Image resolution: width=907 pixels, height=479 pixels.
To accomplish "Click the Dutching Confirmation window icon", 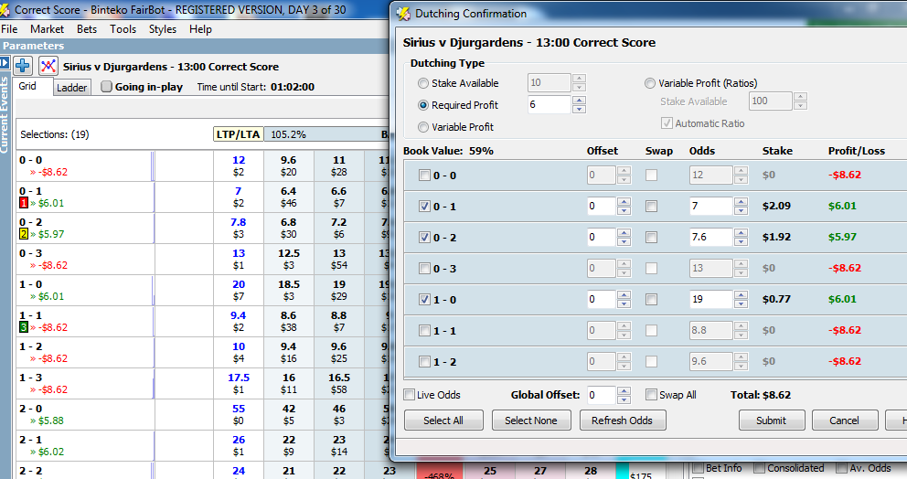I will point(403,14).
